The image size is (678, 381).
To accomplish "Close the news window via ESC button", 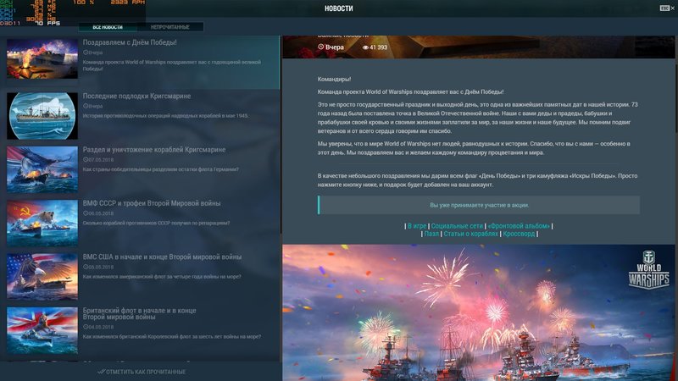I will tap(667, 8).
